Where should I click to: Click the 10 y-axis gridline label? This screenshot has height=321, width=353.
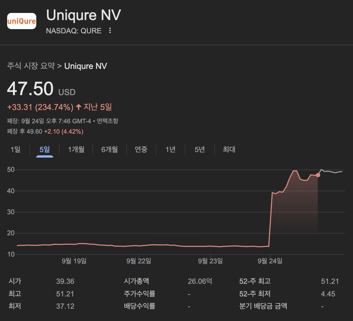11,254
